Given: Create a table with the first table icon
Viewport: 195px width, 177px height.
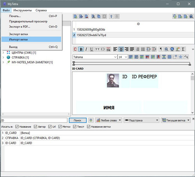Looking at the screenshot, I should click(131, 57).
